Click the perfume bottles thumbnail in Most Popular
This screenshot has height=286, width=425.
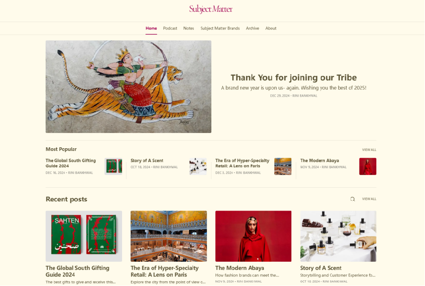198,166
